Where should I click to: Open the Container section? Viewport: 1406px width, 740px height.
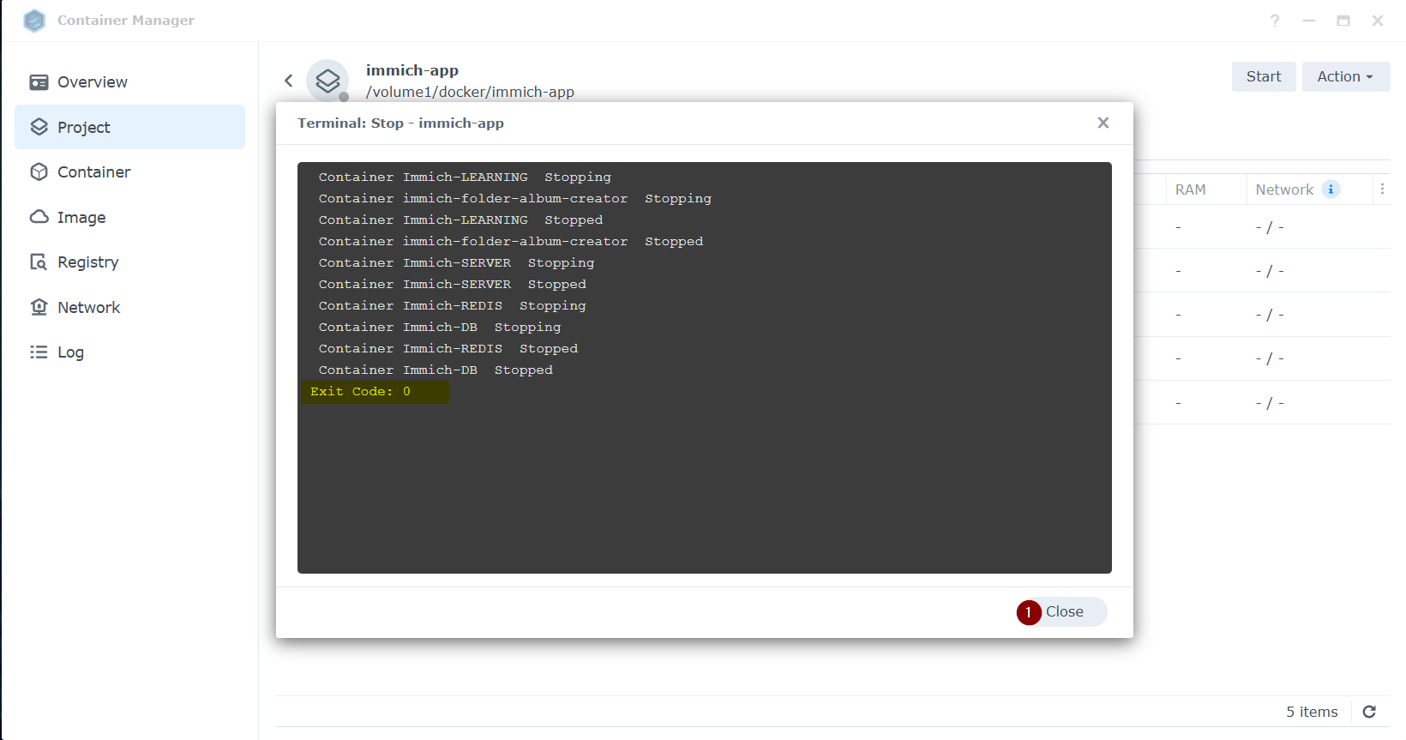click(x=129, y=172)
